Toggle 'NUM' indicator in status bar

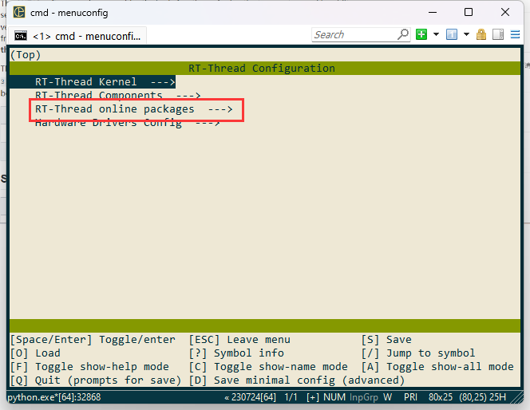click(334, 397)
